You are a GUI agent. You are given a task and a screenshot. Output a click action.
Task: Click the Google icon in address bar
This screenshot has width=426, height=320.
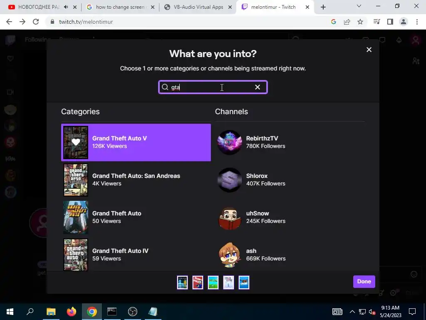334,22
